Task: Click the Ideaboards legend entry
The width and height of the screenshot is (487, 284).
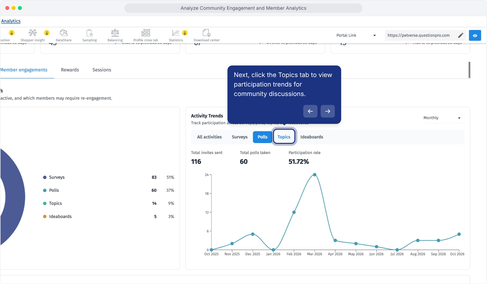Action: pos(108,216)
